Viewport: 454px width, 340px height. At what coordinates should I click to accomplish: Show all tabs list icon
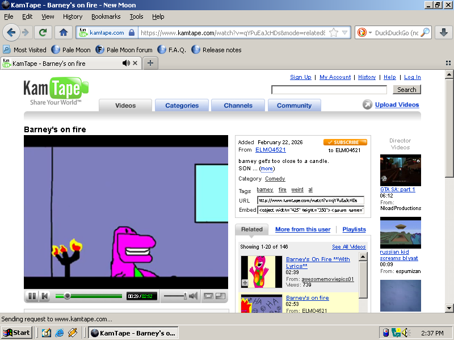pyautogui.click(x=448, y=63)
